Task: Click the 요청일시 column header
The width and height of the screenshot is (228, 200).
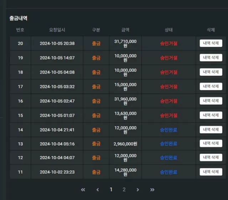Action: point(57,30)
